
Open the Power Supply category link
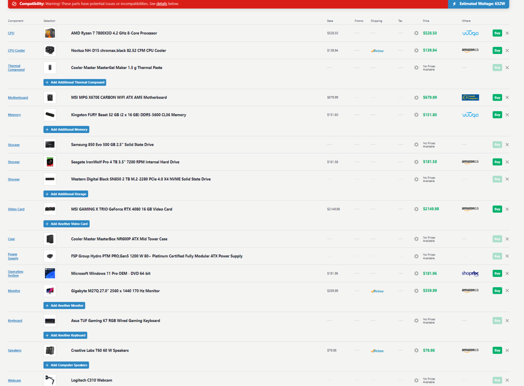[x=13, y=256]
